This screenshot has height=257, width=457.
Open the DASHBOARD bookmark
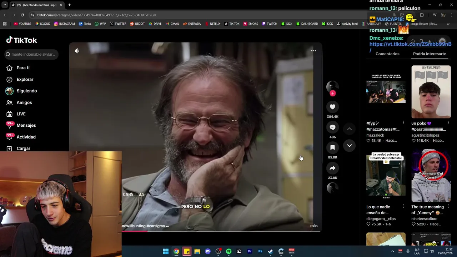click(307, 24)
